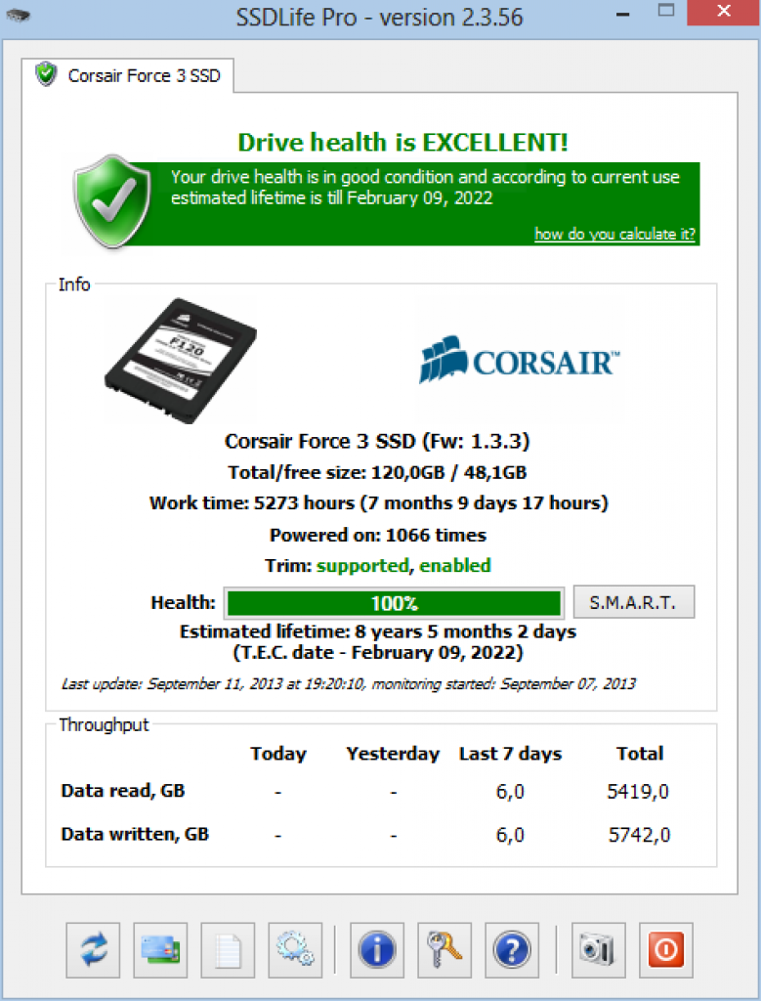The image size is (761, 1001).
Task: Open settings via the gears icon
Action: coord(295,950)
